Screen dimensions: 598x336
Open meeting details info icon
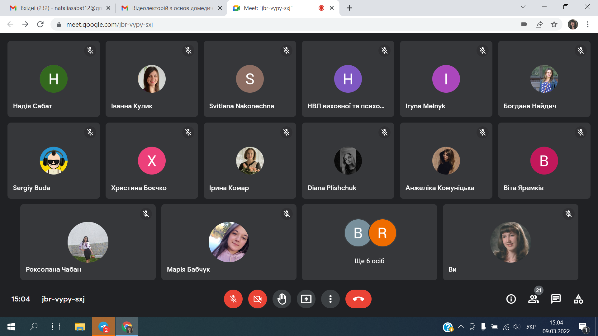[511, 299]
